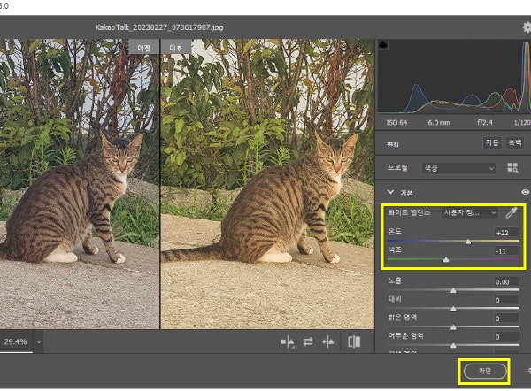Viewport: 531px width, 391px height.
Task: Open the profile browser grid icon
Action: (x=512, y=167)
